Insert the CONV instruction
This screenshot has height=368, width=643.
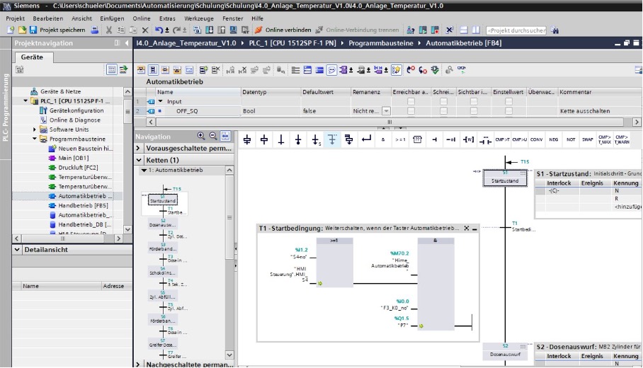click(536, 139)
